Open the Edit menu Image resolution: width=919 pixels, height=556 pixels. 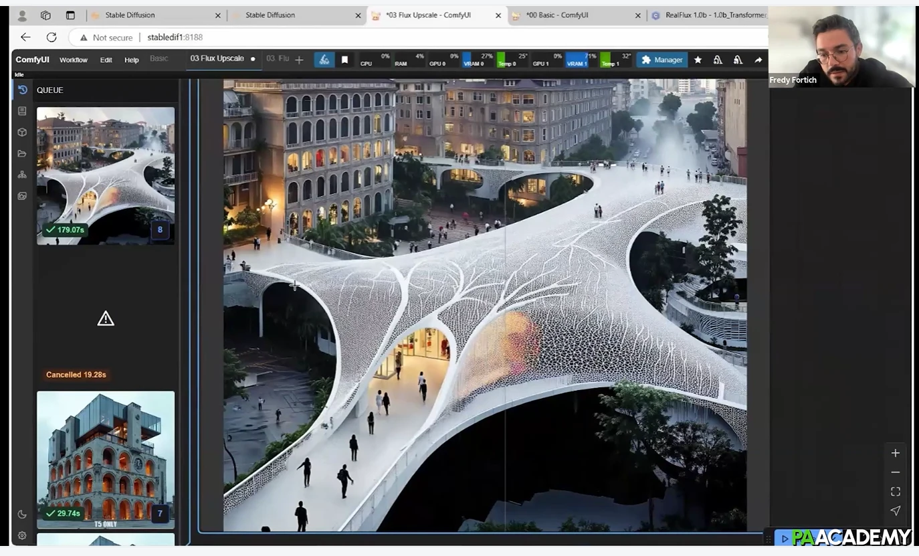coord(106,60)
